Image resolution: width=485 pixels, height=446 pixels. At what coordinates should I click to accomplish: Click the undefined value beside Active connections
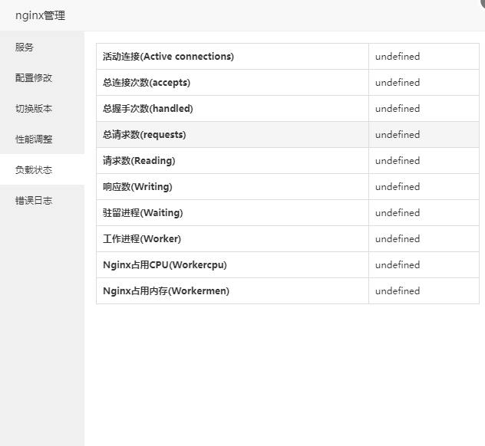pyautogui.click(x=398, y=57)
